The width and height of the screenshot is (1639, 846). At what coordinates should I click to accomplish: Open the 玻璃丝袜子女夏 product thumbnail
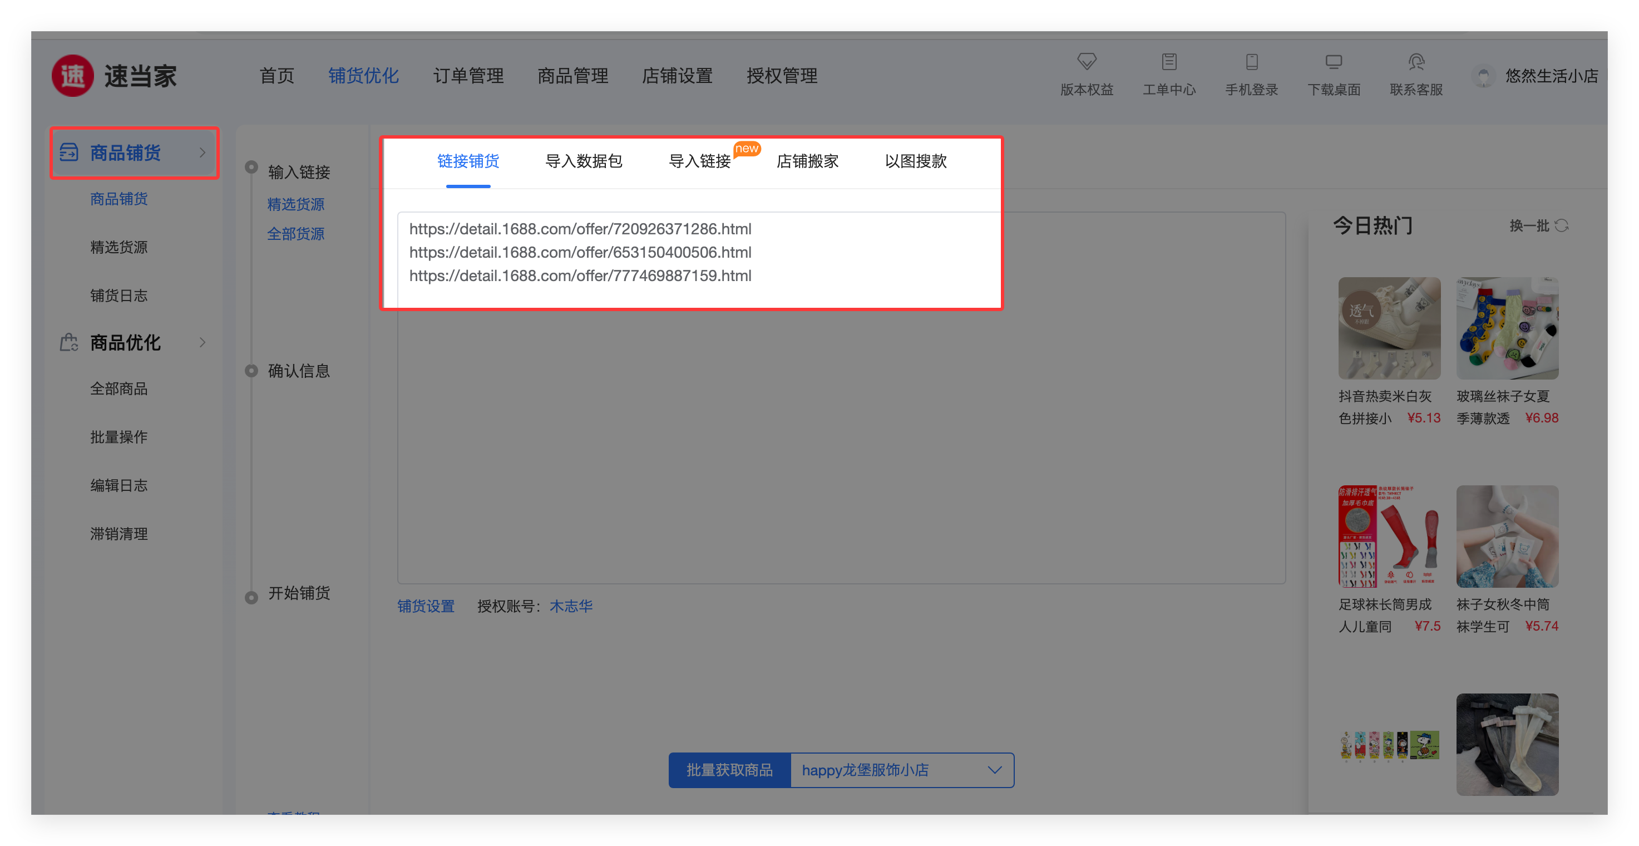click(1507, 328)
